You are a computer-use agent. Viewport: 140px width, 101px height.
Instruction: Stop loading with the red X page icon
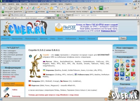pos(27,8)
